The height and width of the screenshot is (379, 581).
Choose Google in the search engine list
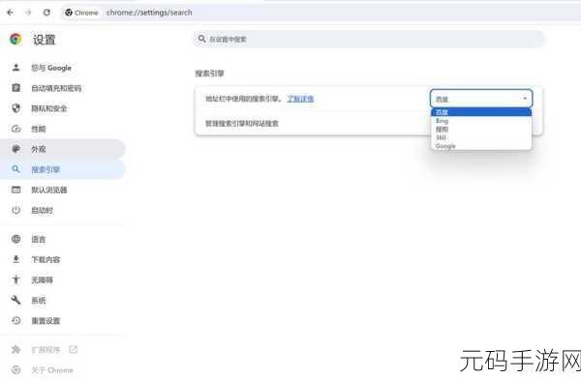coord(481,146)
